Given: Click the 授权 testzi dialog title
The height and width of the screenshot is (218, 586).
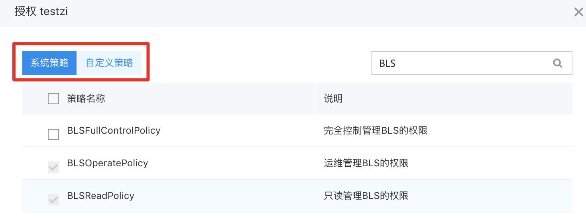Looking at the screenshot, I should point(41,12).
